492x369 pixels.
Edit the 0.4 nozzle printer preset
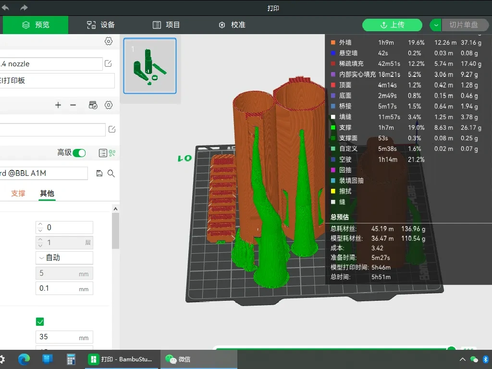[108, 63]
